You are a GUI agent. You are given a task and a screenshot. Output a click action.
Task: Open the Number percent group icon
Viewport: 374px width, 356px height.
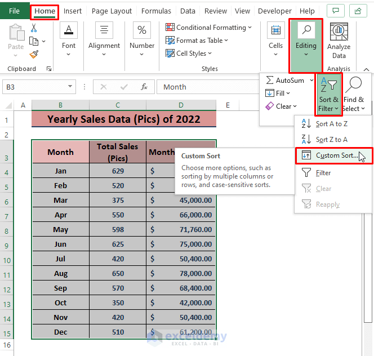(x=142, y=30)
